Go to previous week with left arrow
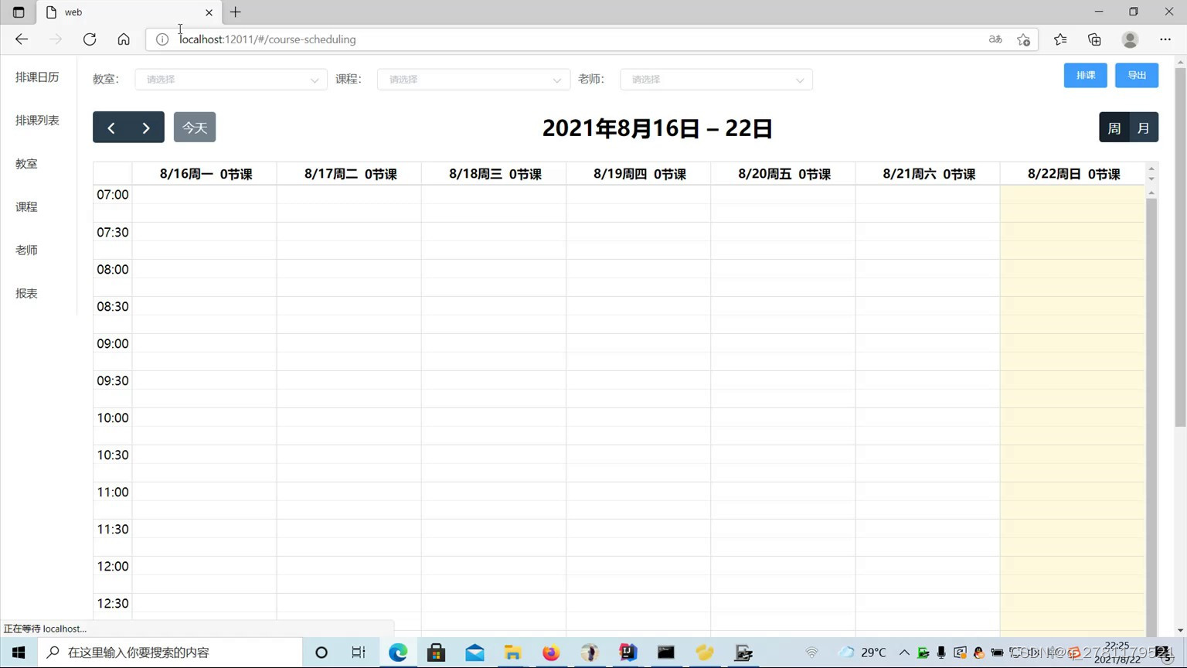This screenshot has height=668, width=1187. coord(111,128)
